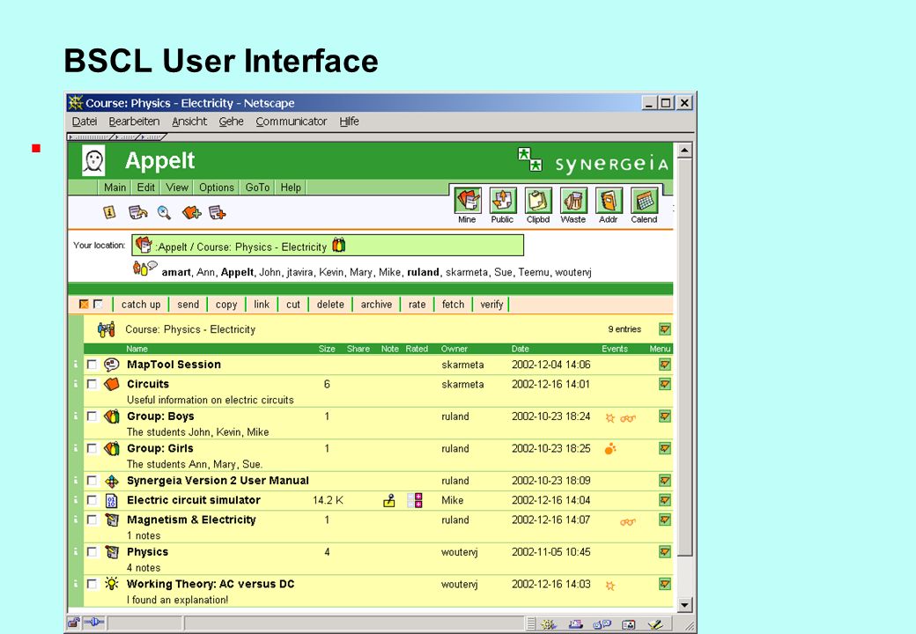
Task: Click the footprints event icon for Group: Girls
Action: click(x=610, y=449)
